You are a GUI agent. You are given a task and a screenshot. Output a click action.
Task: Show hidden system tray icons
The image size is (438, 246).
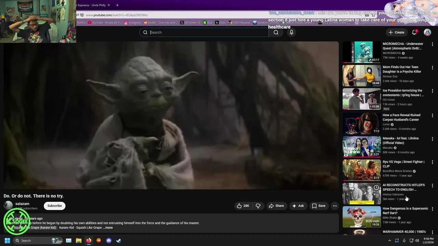pyautogui.click(x=389, y=241)
